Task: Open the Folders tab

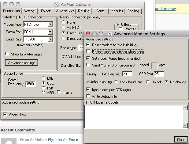Action: coord(46,11)
